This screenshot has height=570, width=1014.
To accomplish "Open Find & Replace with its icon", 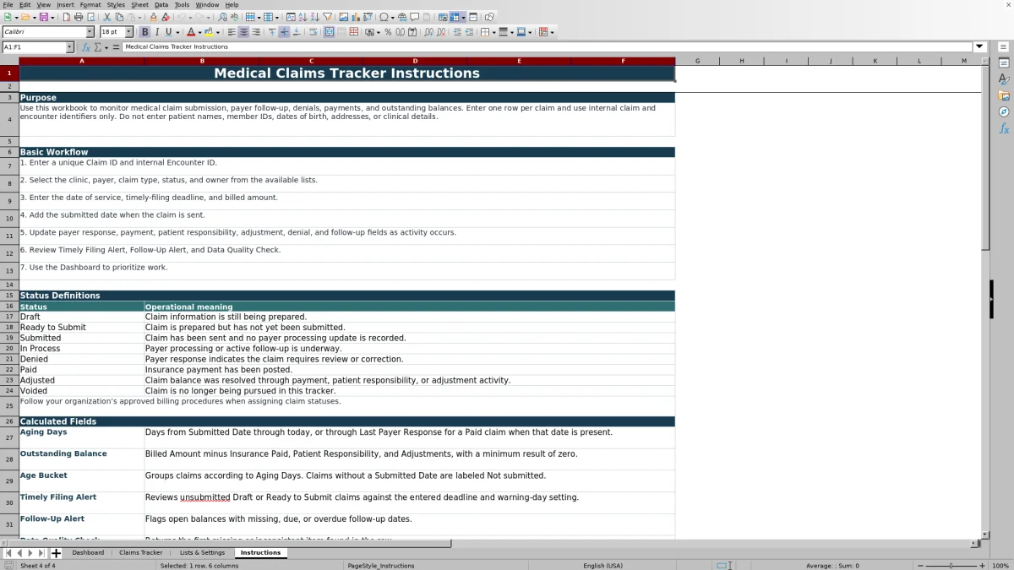I will pos(222,17).
